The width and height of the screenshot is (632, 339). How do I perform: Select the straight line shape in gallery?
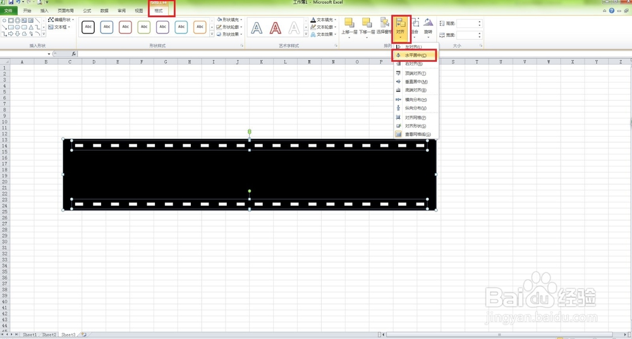click(x=37, y=20)
